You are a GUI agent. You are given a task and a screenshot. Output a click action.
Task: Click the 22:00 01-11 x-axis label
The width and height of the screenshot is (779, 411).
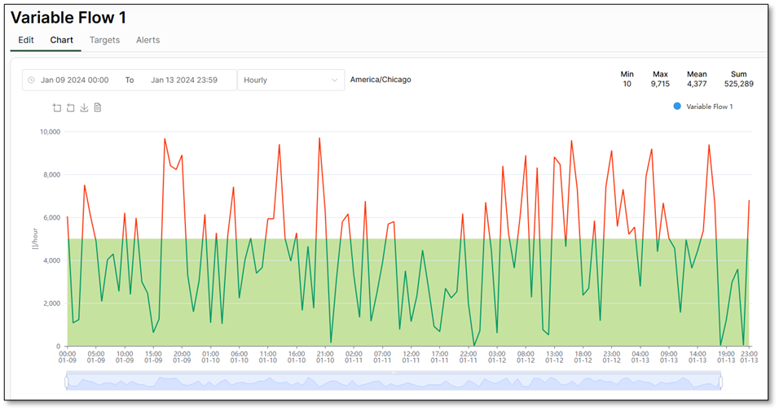click(x=468, y=357)
